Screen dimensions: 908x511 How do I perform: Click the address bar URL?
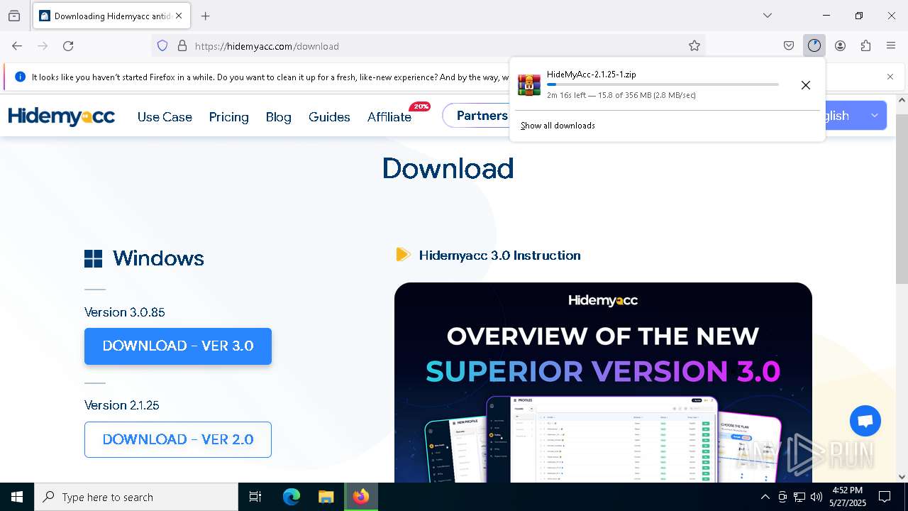(267, 46)
